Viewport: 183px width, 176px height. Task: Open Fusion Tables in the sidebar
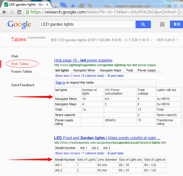coord(21,72)
